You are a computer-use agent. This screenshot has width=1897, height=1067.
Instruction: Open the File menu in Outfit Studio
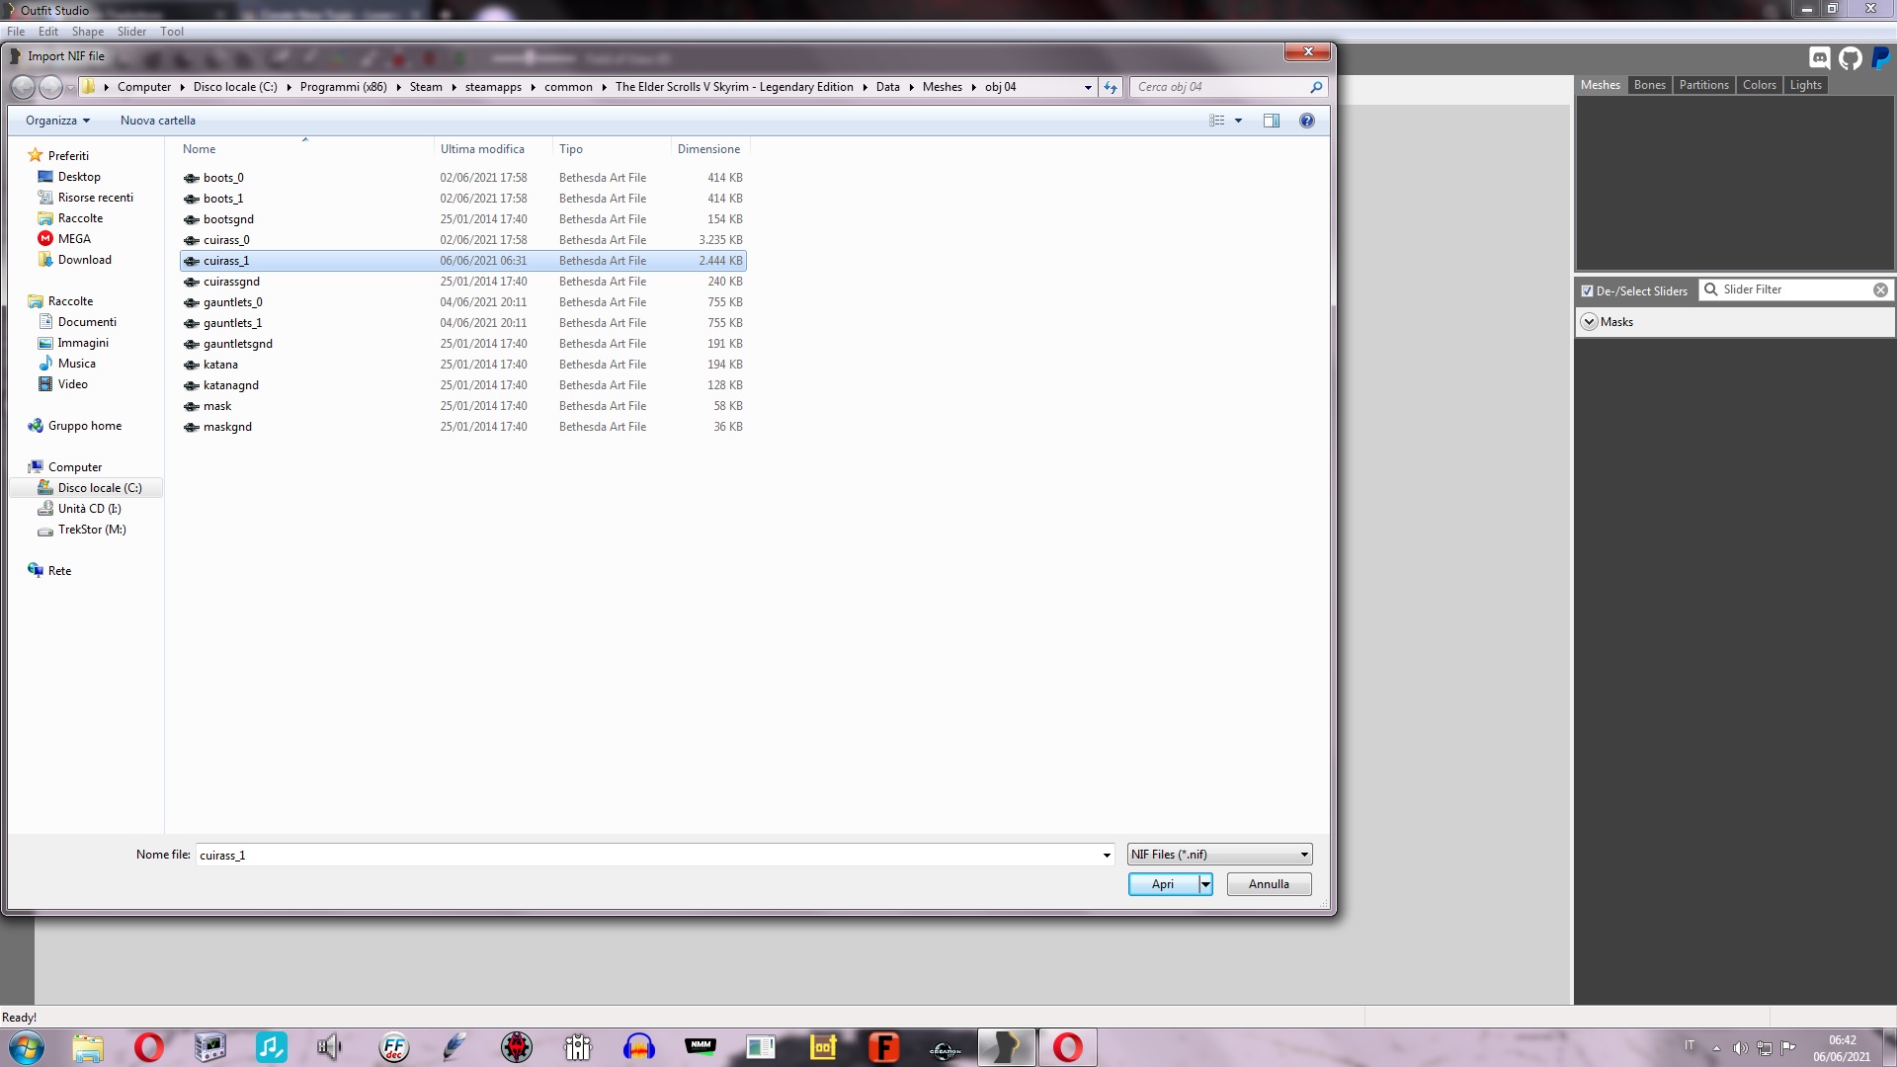tap(16, 32)
